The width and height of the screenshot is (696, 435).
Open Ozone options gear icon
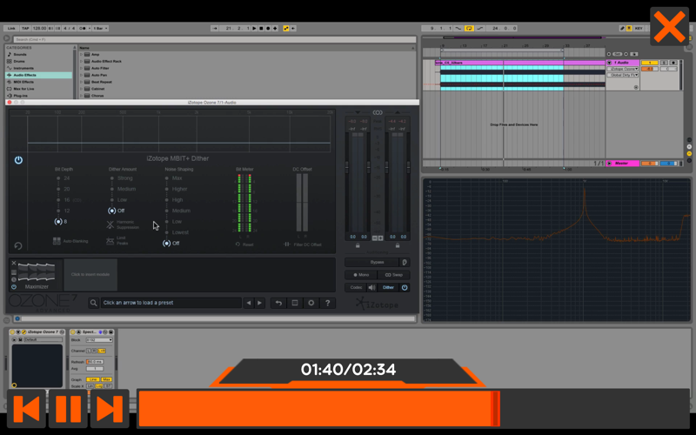[311, 303]
